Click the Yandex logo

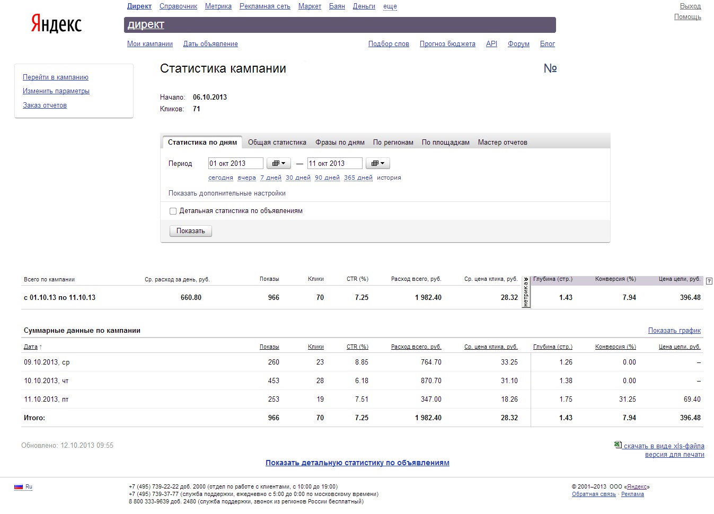[x=56, y=24]
